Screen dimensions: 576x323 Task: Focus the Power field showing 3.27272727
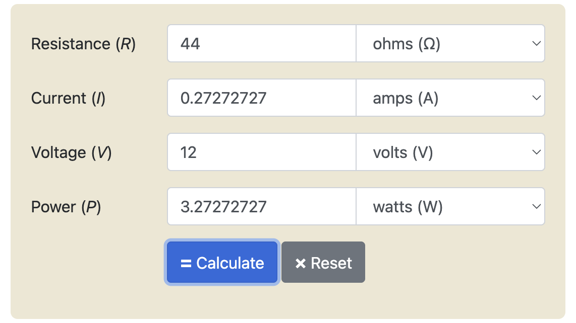tap(262, 206)
